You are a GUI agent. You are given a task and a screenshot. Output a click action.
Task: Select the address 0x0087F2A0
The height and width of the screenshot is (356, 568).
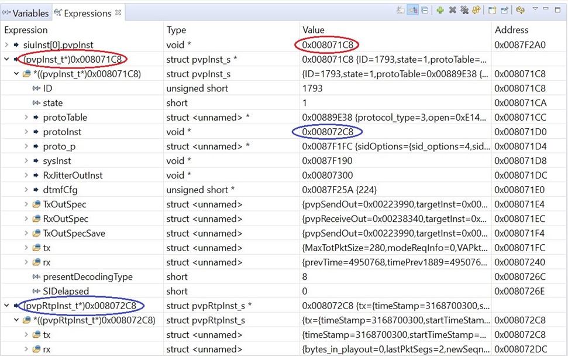coord(520,45)
